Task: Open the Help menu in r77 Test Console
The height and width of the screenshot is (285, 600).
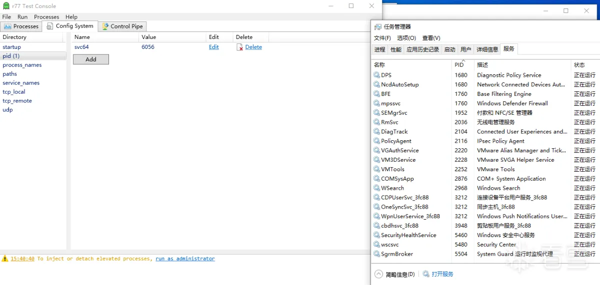Action: pyautogui.click(x=71, y=16)
